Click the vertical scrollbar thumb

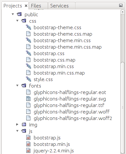(122, 108)
